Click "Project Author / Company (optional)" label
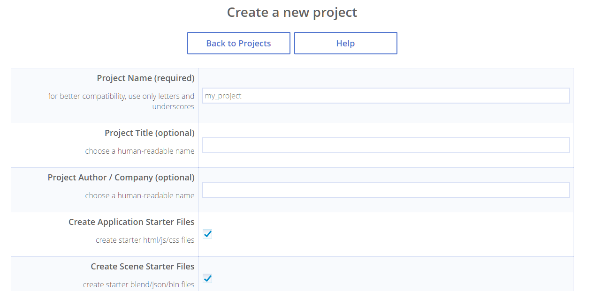Viewport: 602px width, 291px height. pos(121,178)
